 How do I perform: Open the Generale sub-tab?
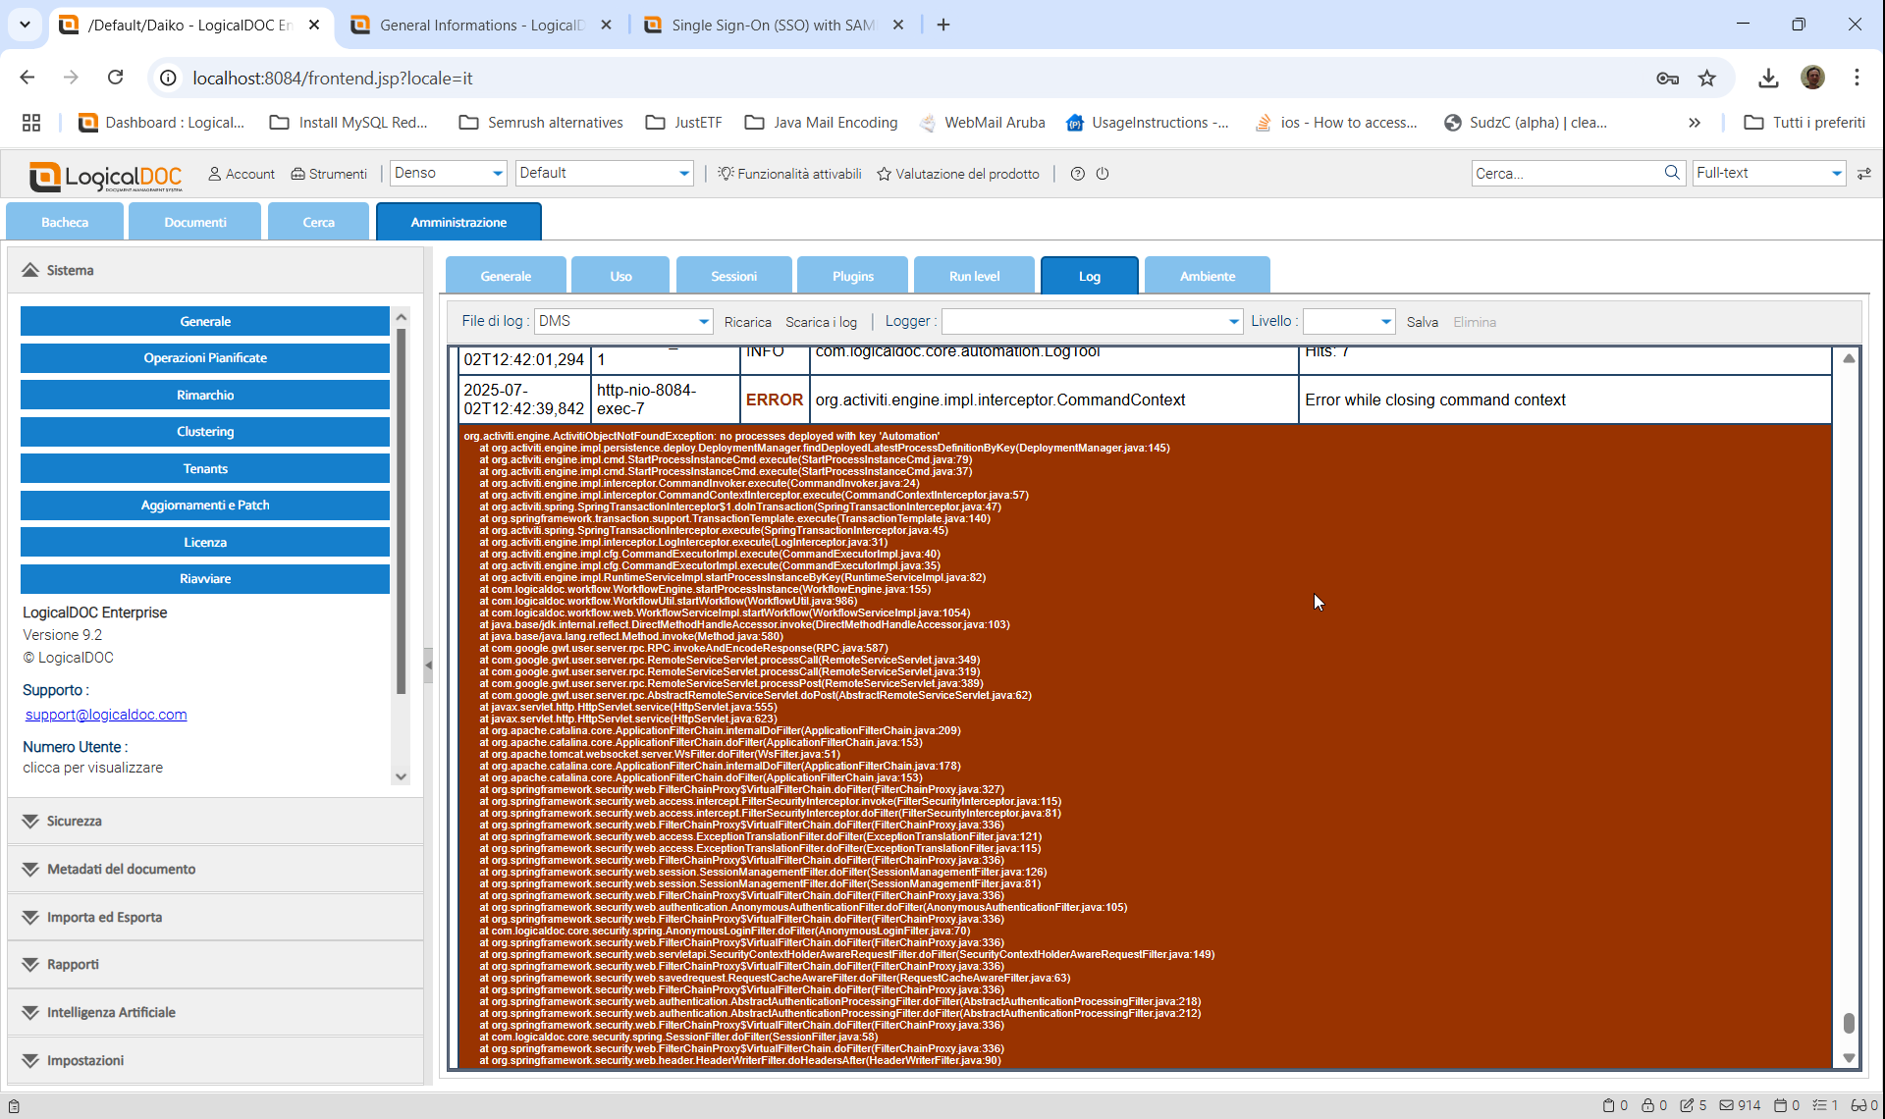pos(506,276)
